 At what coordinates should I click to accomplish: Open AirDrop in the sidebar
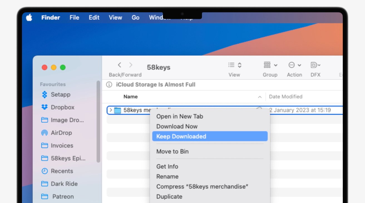coord(56,133)
